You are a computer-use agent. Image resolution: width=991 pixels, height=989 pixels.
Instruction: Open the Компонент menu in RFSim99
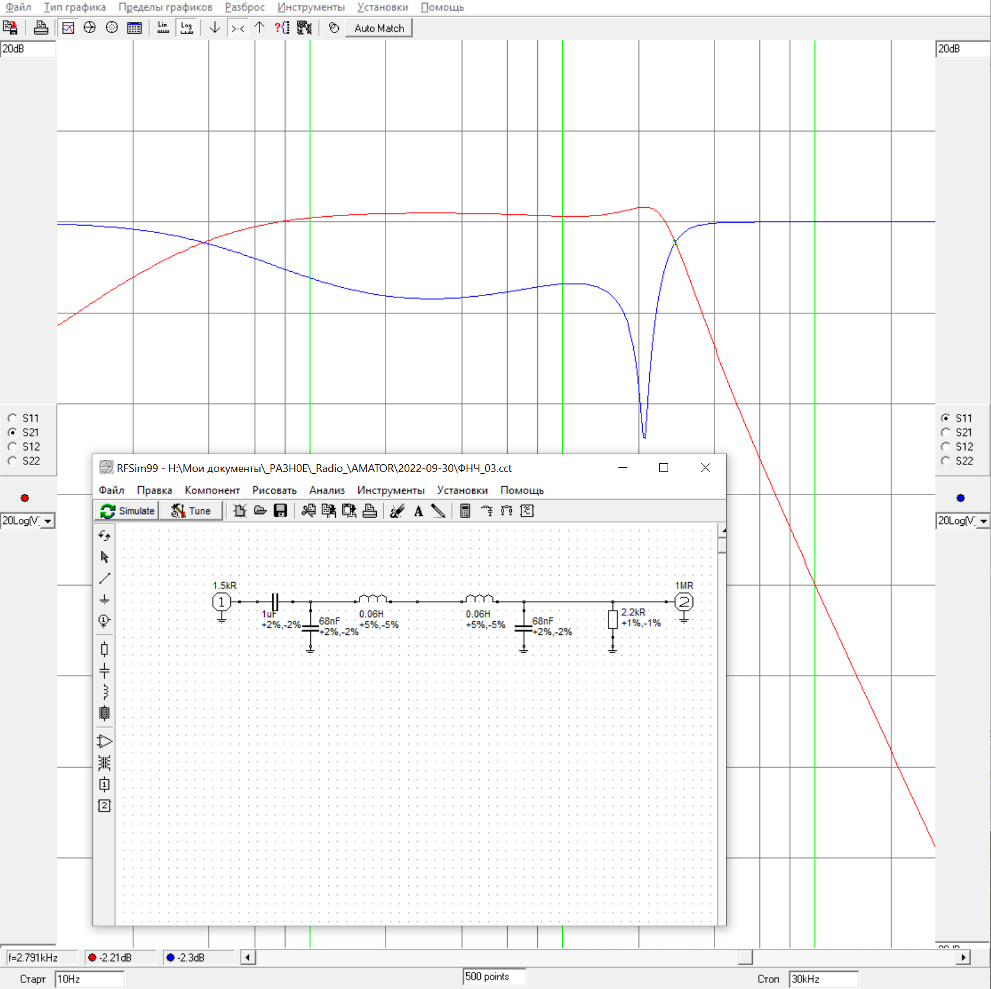pos(212,490)
